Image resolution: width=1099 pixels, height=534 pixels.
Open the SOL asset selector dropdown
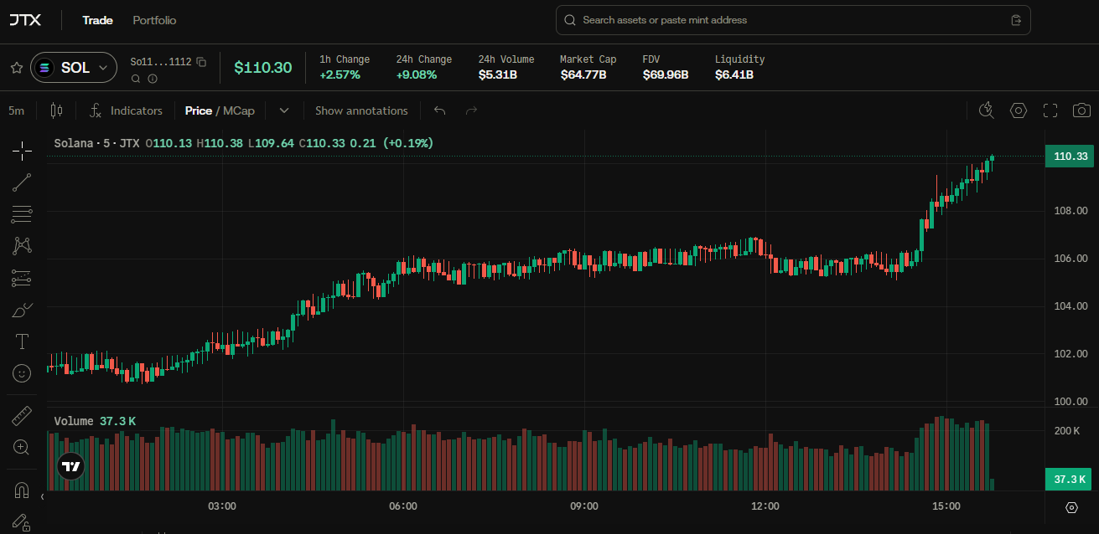click(x=74, y=68)
